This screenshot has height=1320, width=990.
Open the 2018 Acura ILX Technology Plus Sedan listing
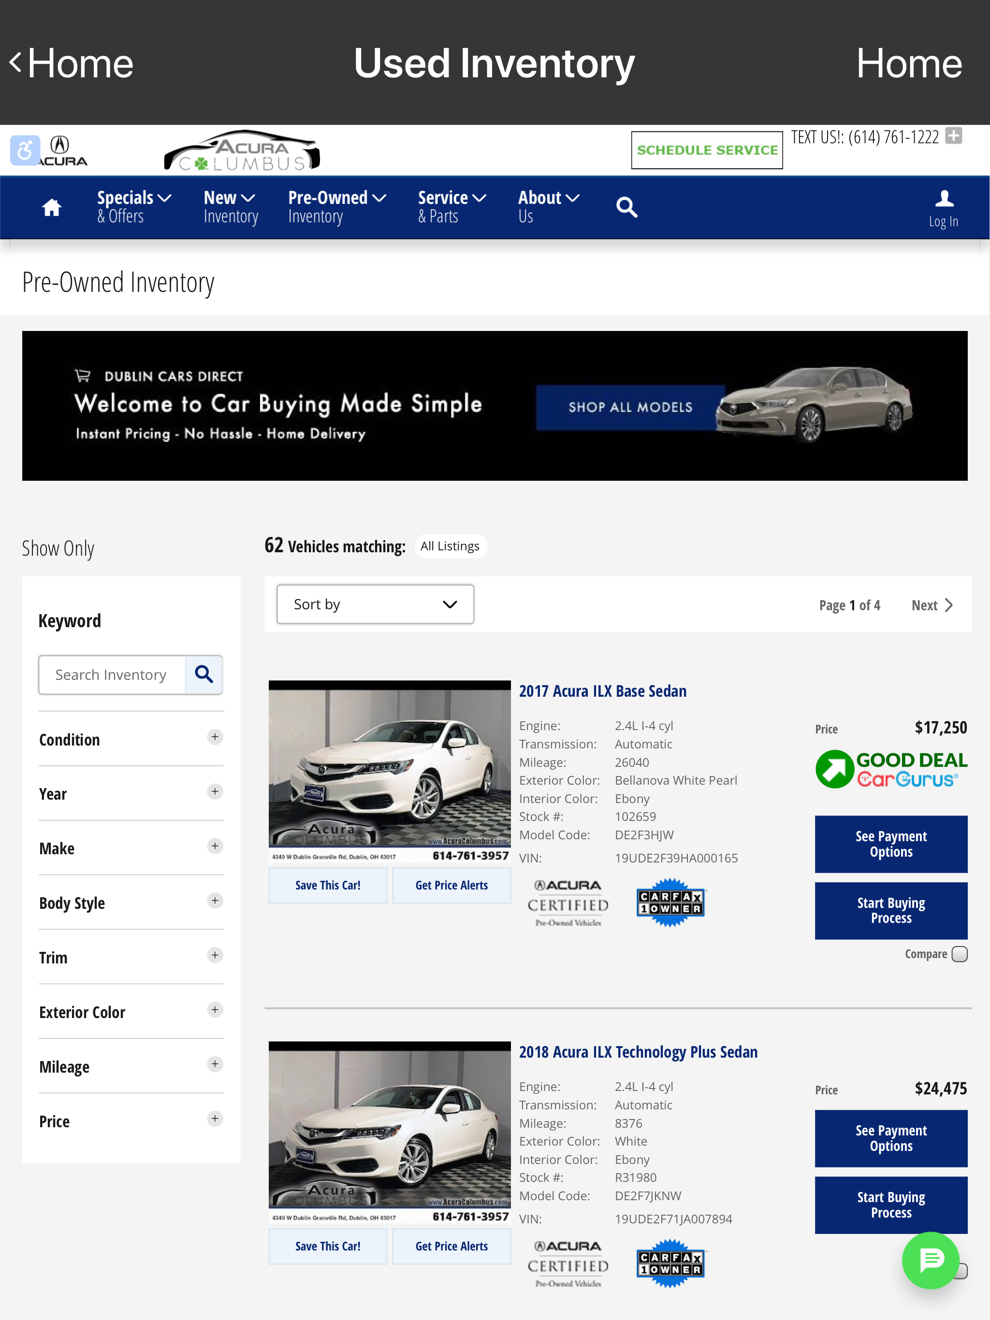coord(638,1052)
